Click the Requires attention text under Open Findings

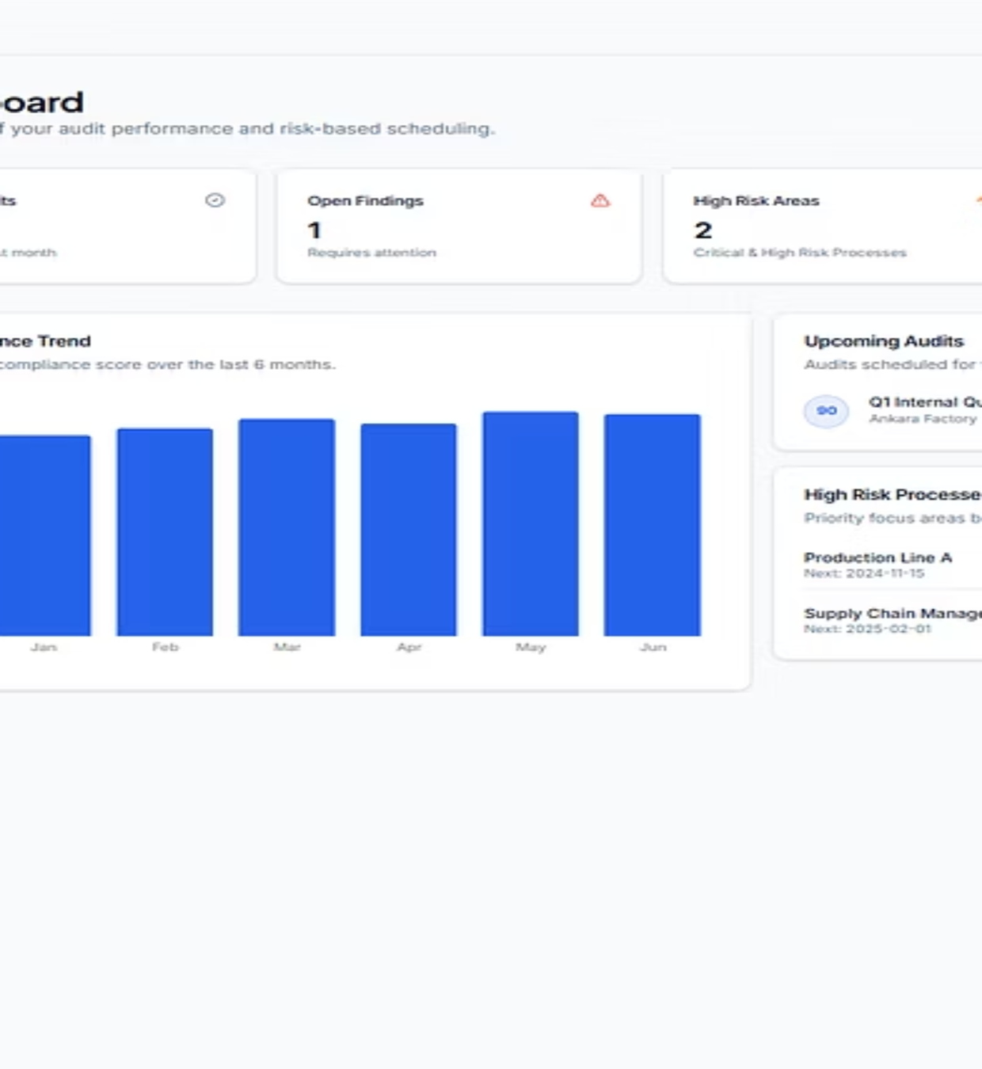pos(371,252)
